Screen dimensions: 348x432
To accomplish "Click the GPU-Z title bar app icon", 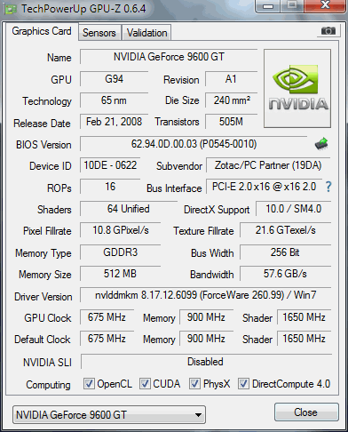I will click(12, 9).
